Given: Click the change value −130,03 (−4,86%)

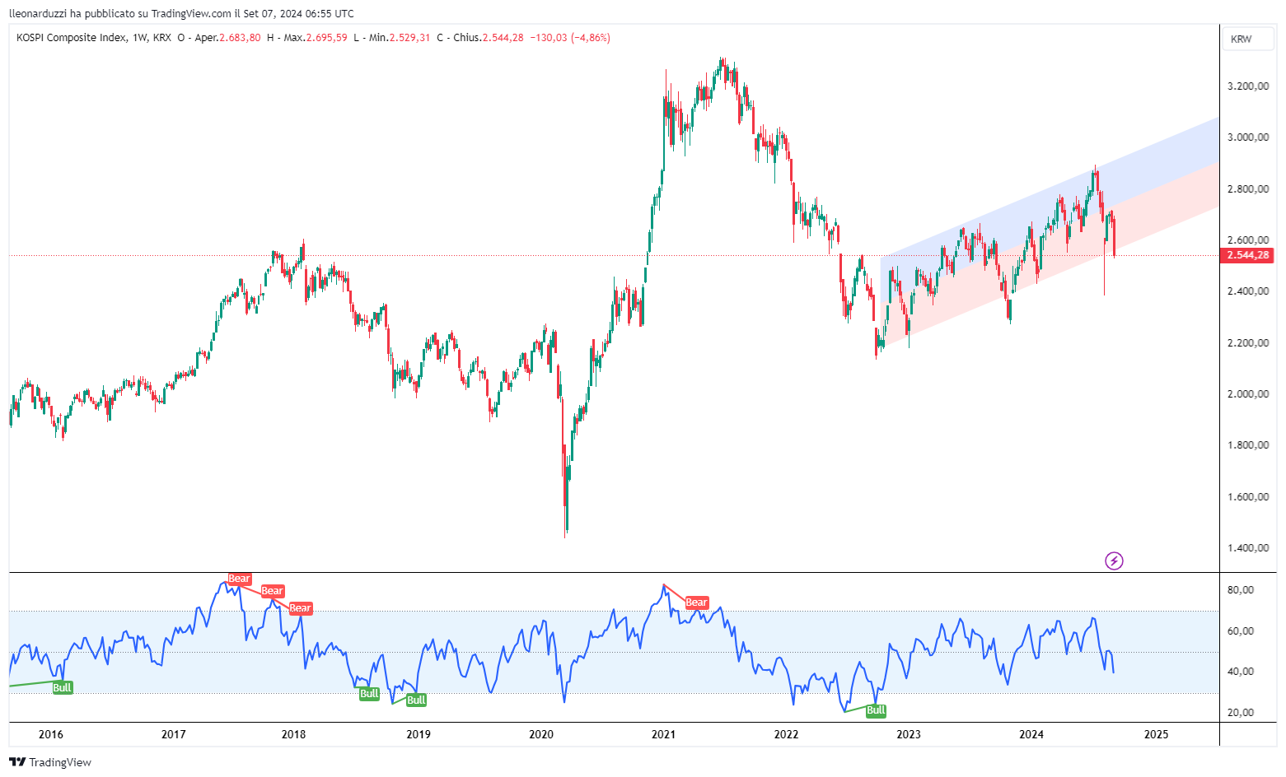Looking at the screenshot, I should point(570,38).
